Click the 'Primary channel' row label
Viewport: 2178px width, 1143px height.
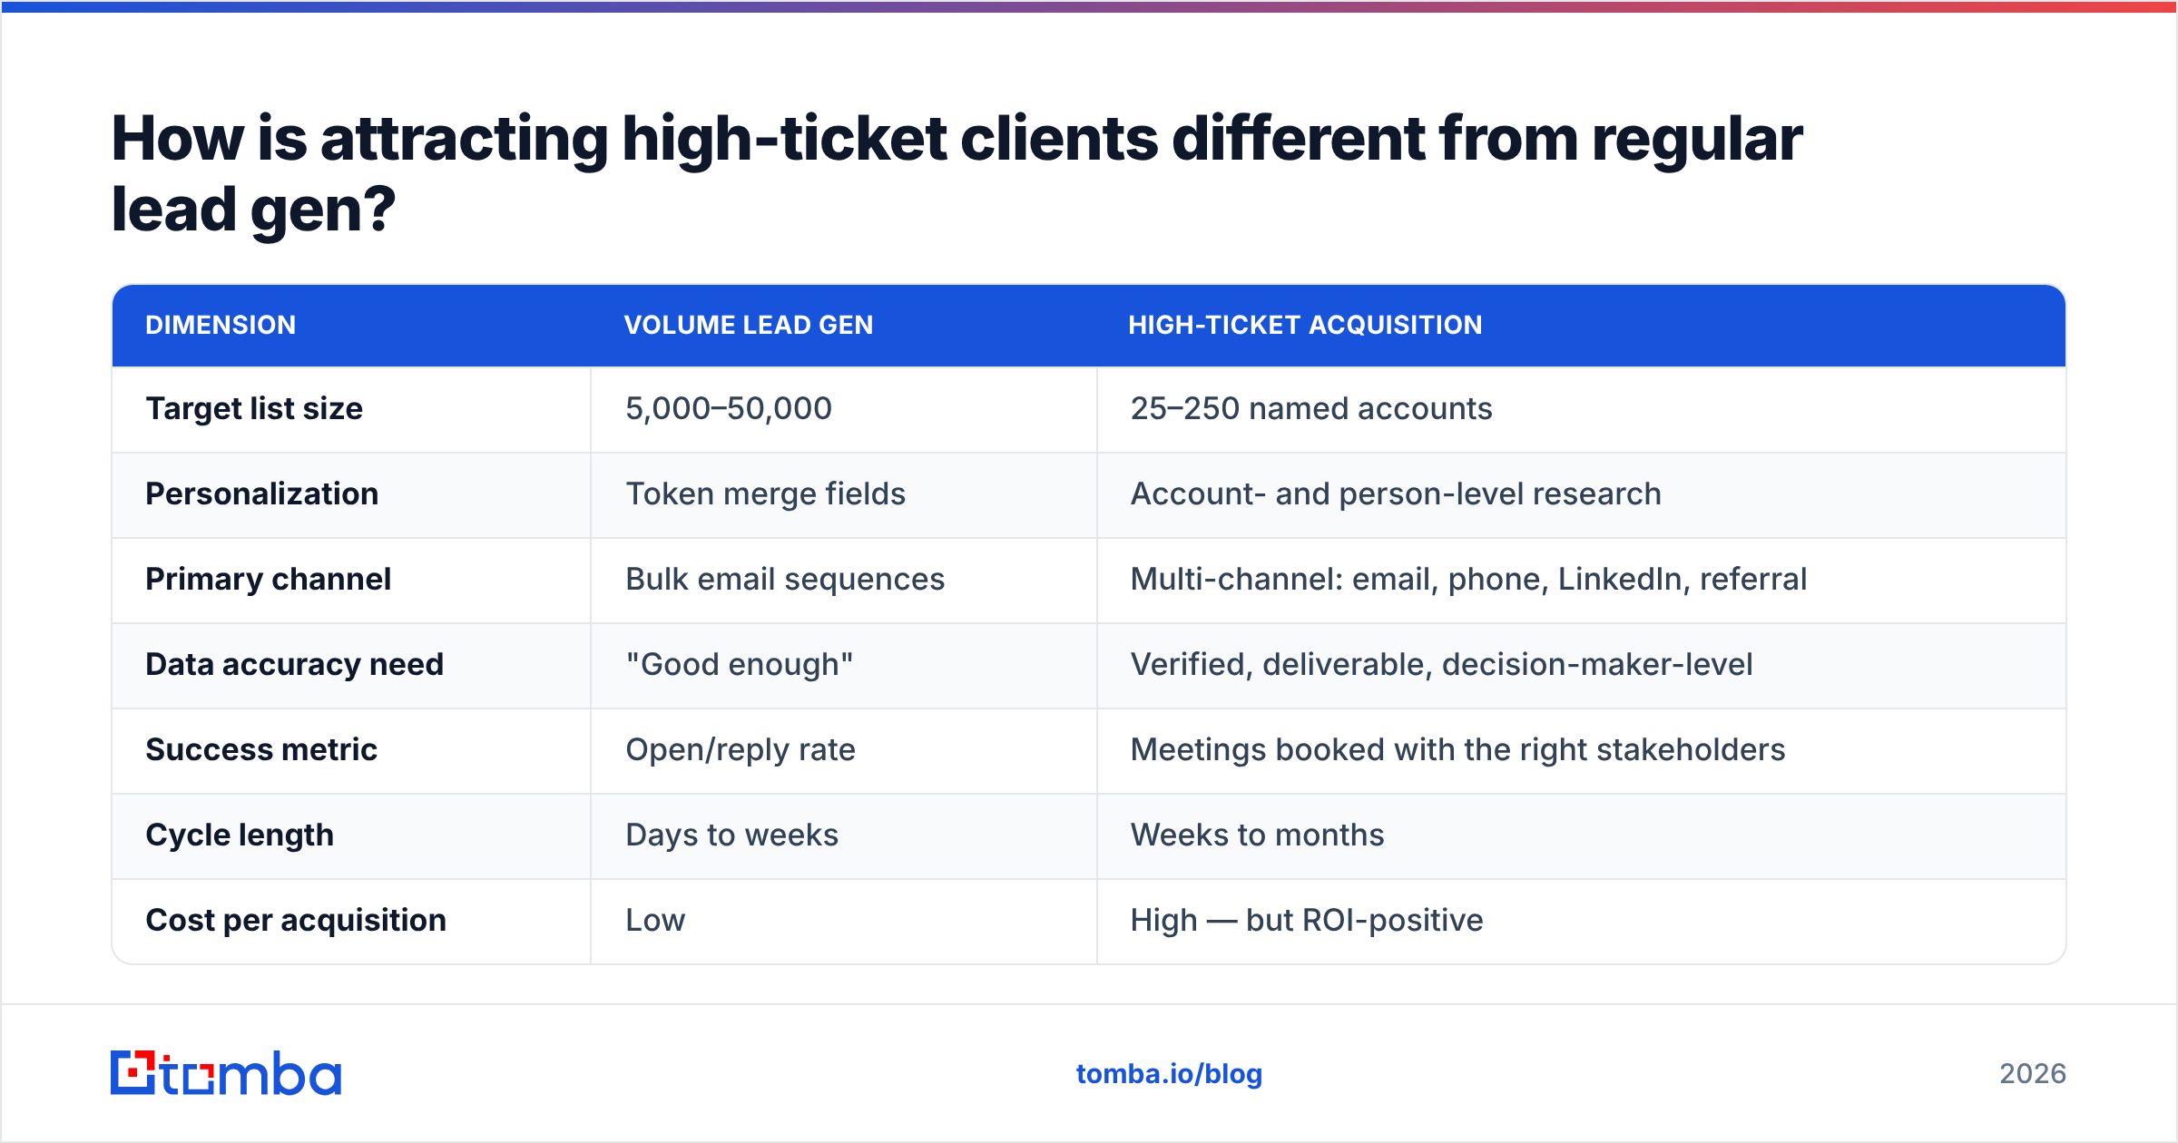coord(269,580)
